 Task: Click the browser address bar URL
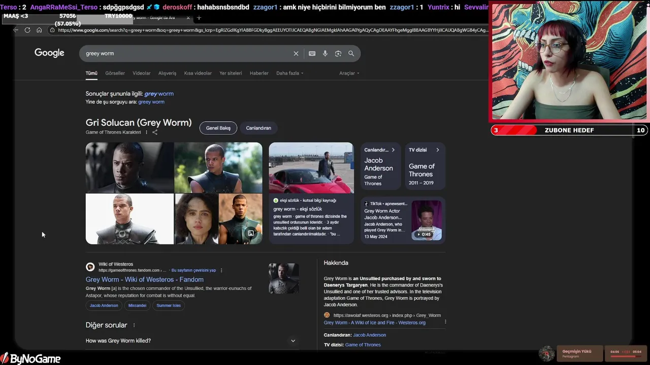pyautogui.click(x=273, y=30)
